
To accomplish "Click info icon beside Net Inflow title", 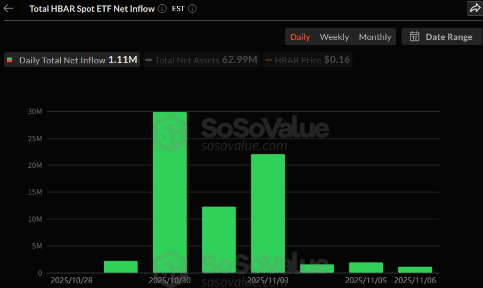I will 162,9.
